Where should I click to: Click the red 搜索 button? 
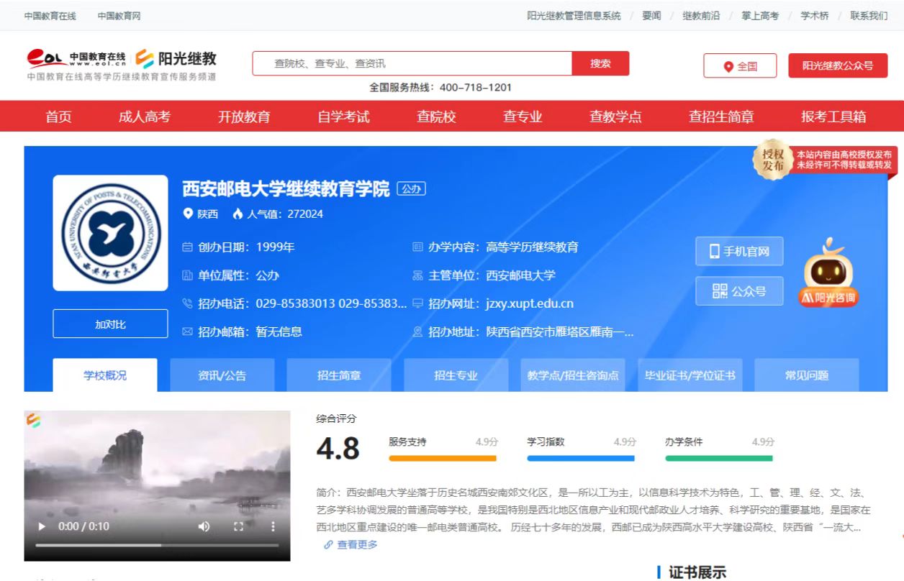[x=600, y=63]
